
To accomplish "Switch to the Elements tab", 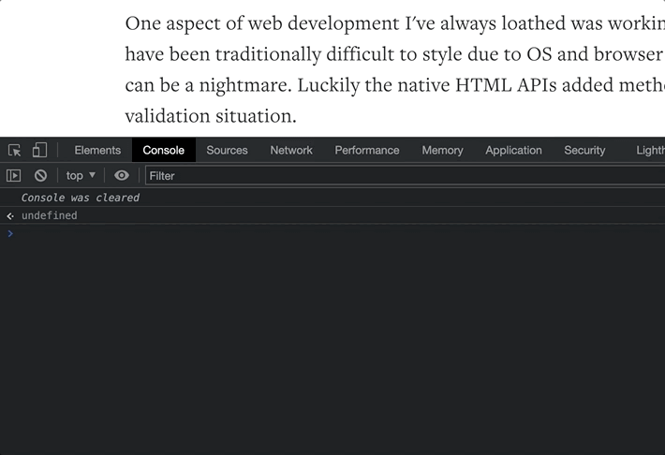I will (97, 150).
